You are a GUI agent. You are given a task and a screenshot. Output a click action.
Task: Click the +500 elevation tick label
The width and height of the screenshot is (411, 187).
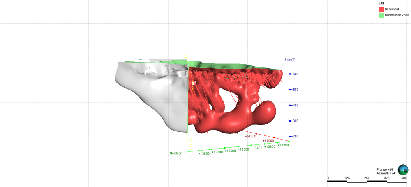(x=295, y=90)
